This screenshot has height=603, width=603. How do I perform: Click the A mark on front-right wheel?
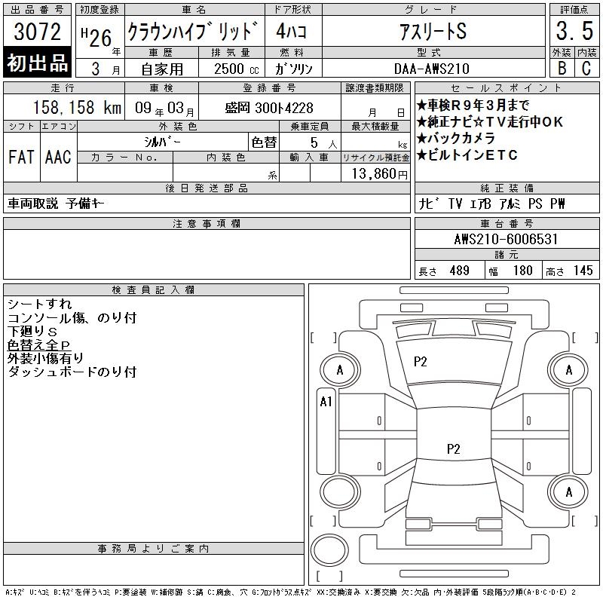click(x=568, y=370)
